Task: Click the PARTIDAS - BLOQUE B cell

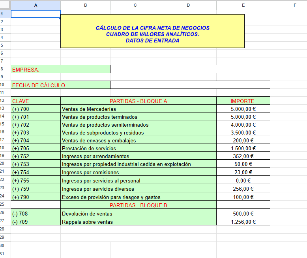Action: (138, 205)
